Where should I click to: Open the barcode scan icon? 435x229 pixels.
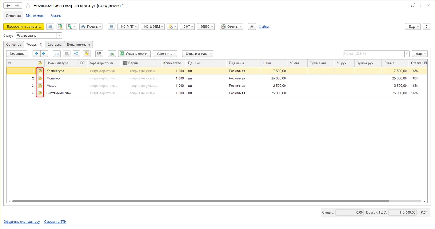click(x=99, y=54)
